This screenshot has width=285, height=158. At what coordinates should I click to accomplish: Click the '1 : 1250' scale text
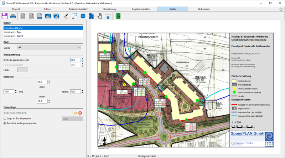point(236,122)
